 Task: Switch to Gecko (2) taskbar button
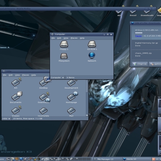click(137, 159)
